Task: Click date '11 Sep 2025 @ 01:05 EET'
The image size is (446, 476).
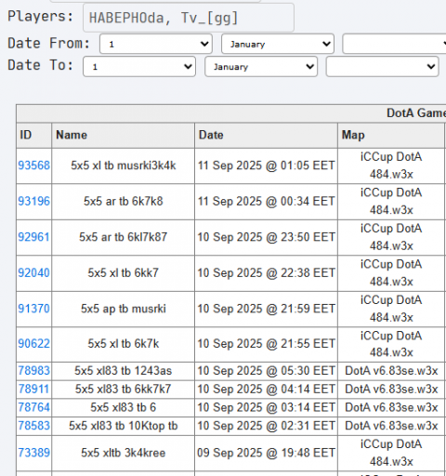Action: pos(267,165)
